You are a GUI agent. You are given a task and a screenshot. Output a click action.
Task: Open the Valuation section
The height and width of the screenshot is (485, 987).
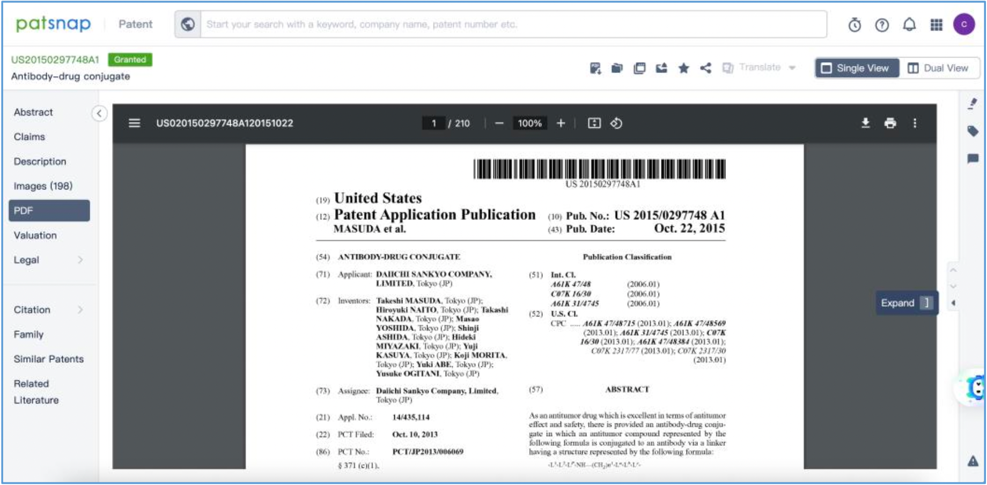(35, 236)
